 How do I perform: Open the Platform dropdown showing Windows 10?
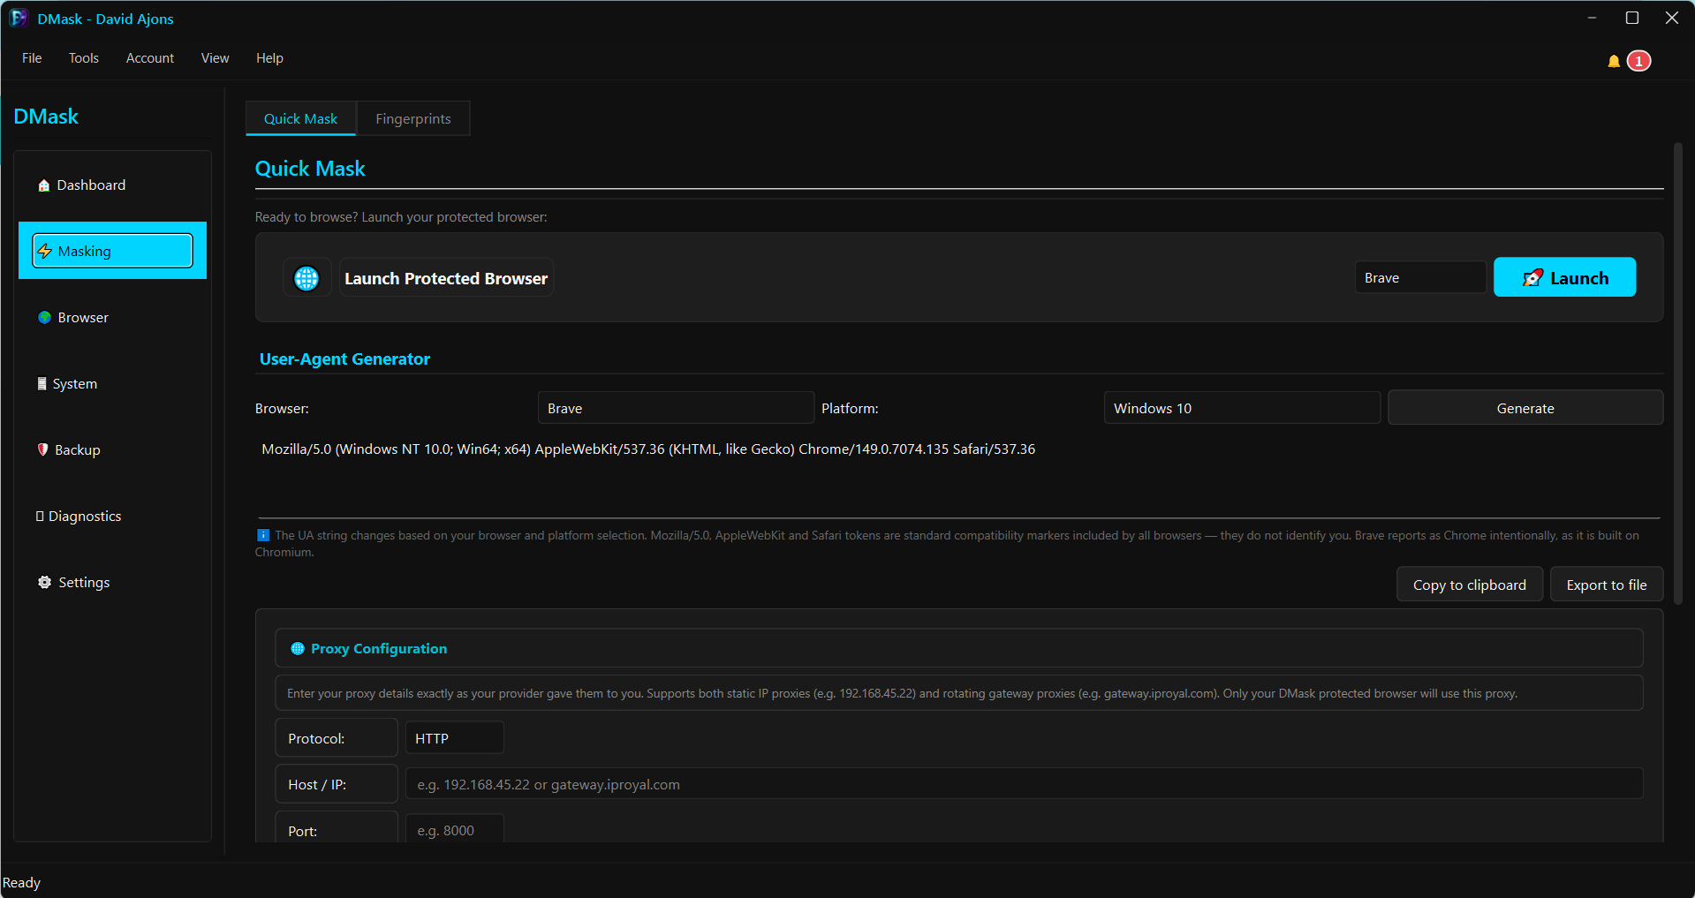point(1242,408)
